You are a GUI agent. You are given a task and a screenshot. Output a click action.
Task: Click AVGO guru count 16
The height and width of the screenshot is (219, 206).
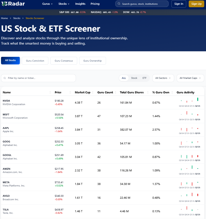click(99, 198)
